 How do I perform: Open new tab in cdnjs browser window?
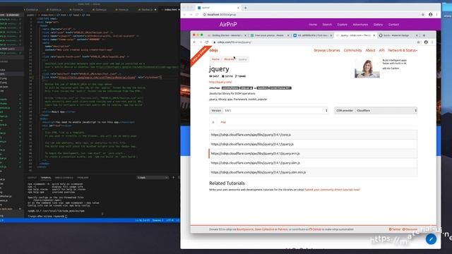pyautogui.click(x=424, y=35)
